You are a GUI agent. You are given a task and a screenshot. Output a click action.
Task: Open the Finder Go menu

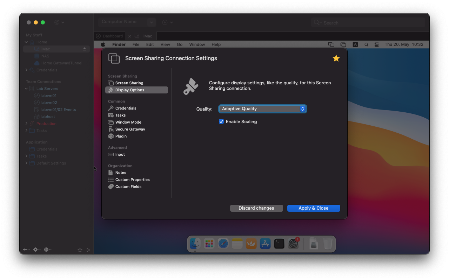point(180,44)
